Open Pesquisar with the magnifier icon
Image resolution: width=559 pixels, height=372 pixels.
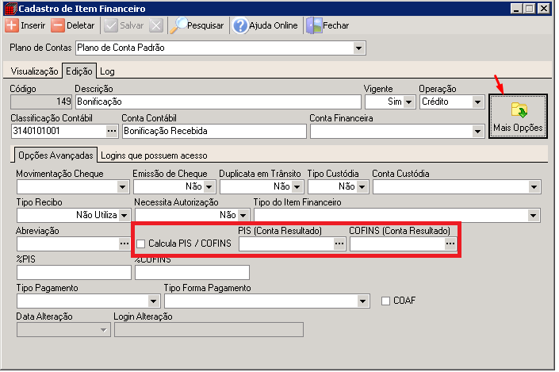178,25
